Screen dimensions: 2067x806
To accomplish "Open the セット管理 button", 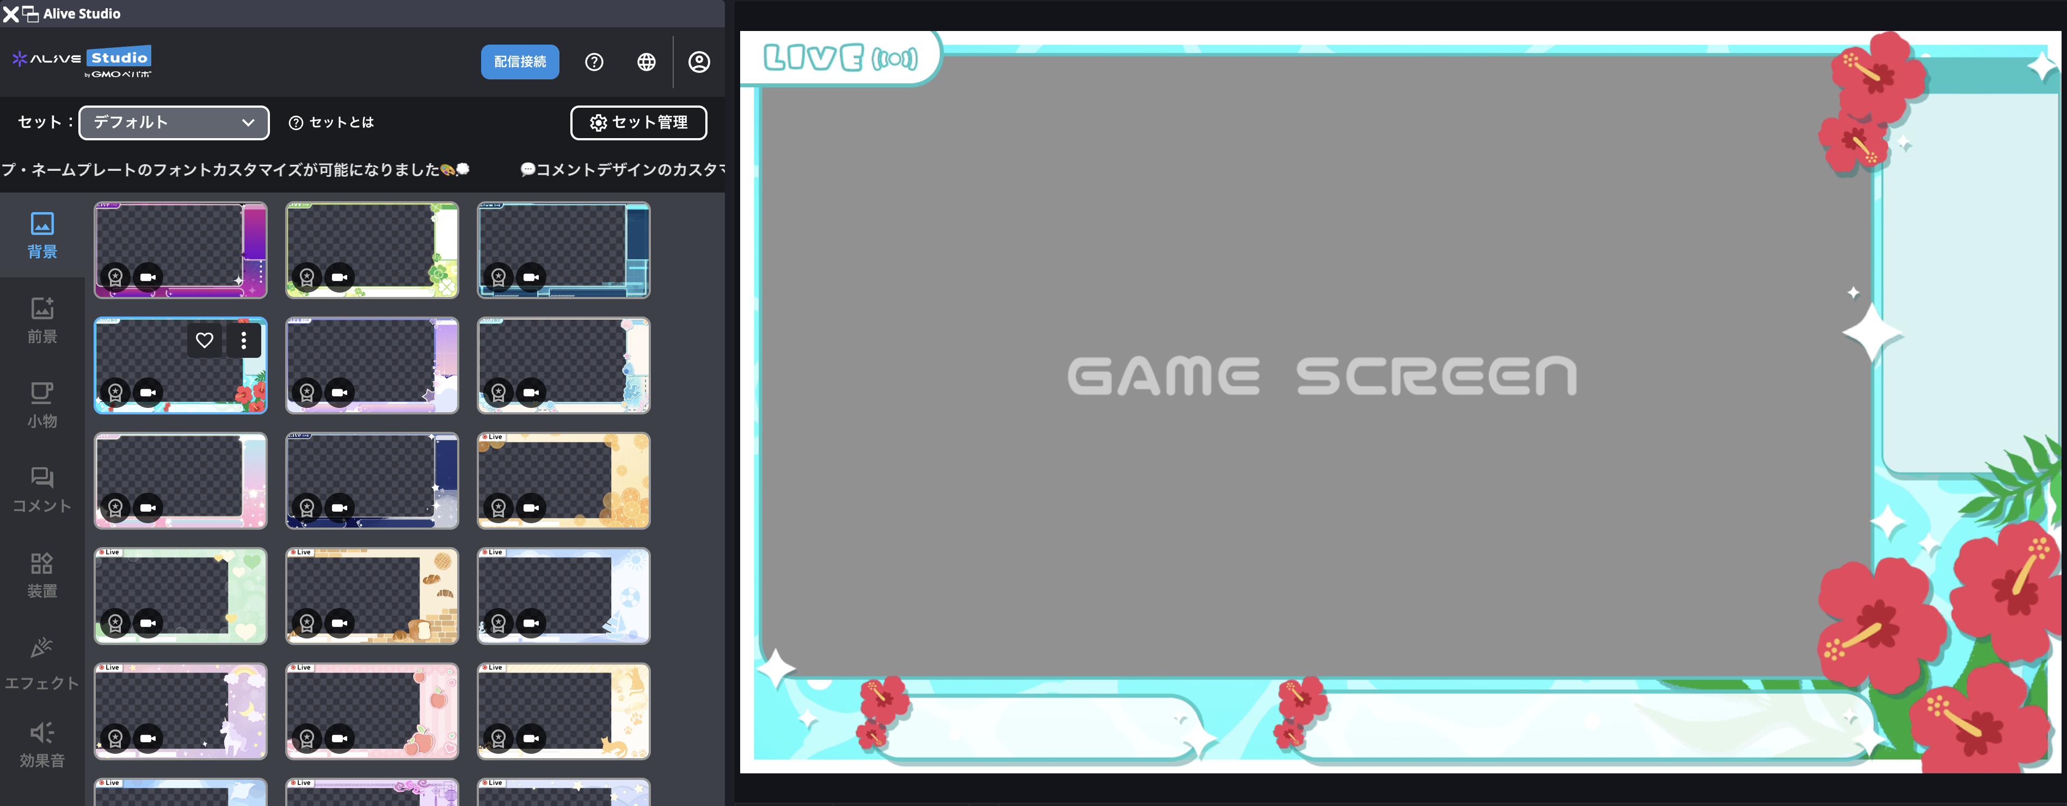I will click(x=639, y=123).
